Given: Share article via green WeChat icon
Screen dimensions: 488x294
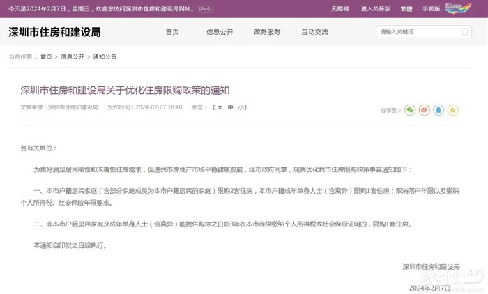Looking at the screenshot, I should (x=411, y=110).
